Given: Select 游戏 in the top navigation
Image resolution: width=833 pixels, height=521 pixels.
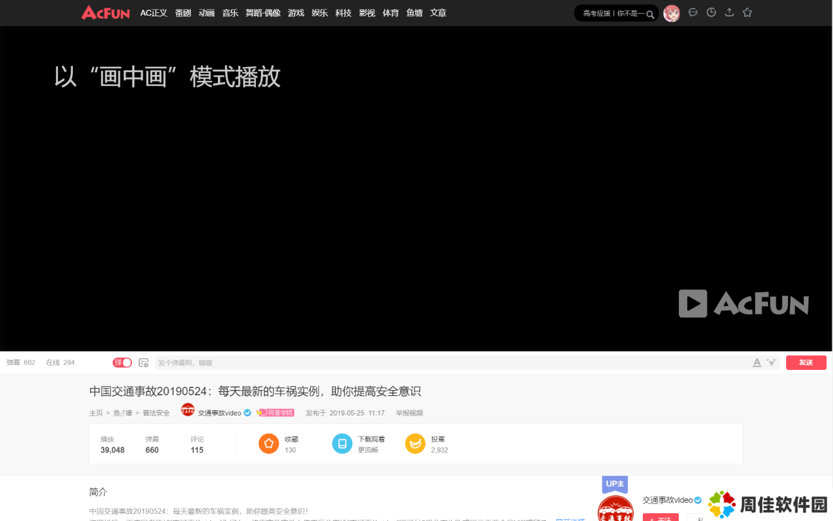Looking at the screenshot, I should [x=296, y=13].
